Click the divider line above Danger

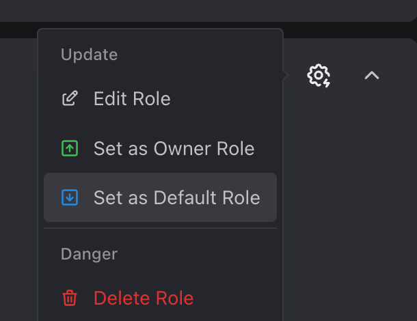click(x=160, y=228)
